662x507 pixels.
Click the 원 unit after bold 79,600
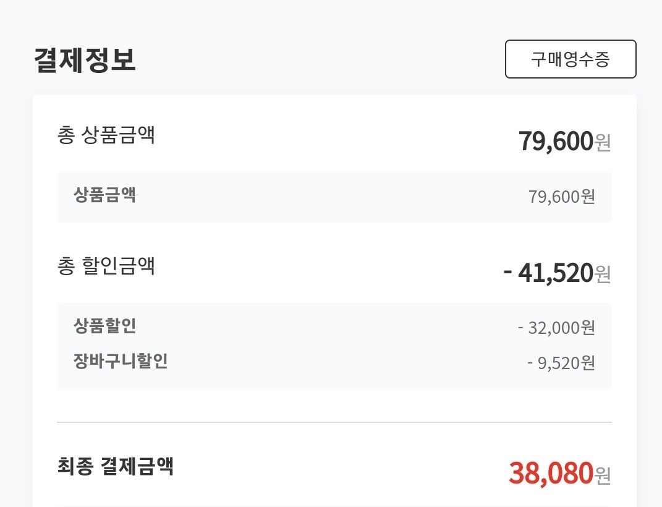603,143
